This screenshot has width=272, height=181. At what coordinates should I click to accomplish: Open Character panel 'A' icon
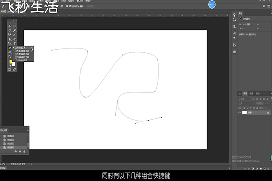(x=234, y=33)
